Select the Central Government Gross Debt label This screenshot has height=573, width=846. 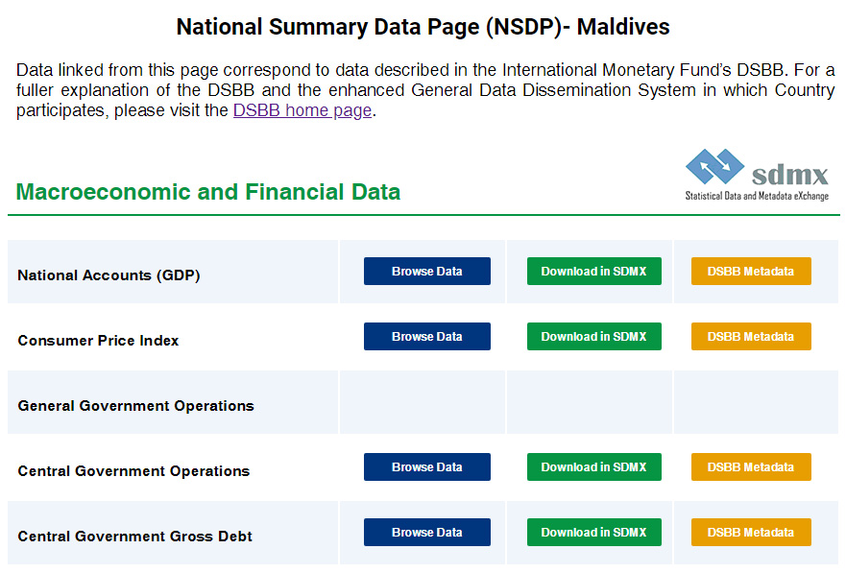[x=134, y=536]
